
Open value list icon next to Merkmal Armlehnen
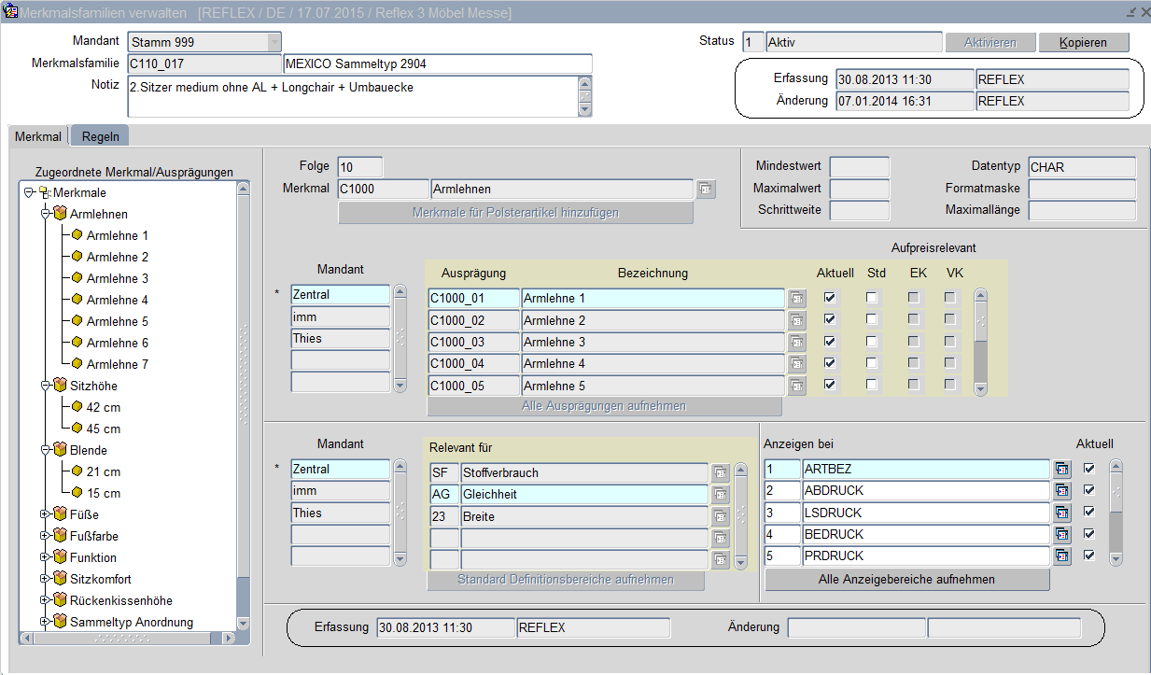tap(706, 190)
